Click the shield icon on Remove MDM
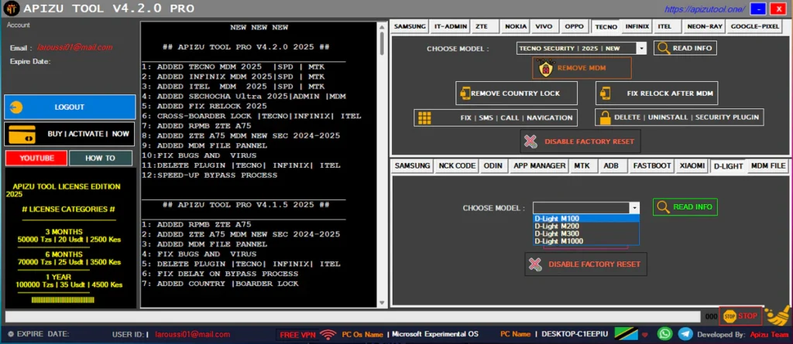Viewport: 793px width, 344px height. pyautogui.click(x=546, y=68)
